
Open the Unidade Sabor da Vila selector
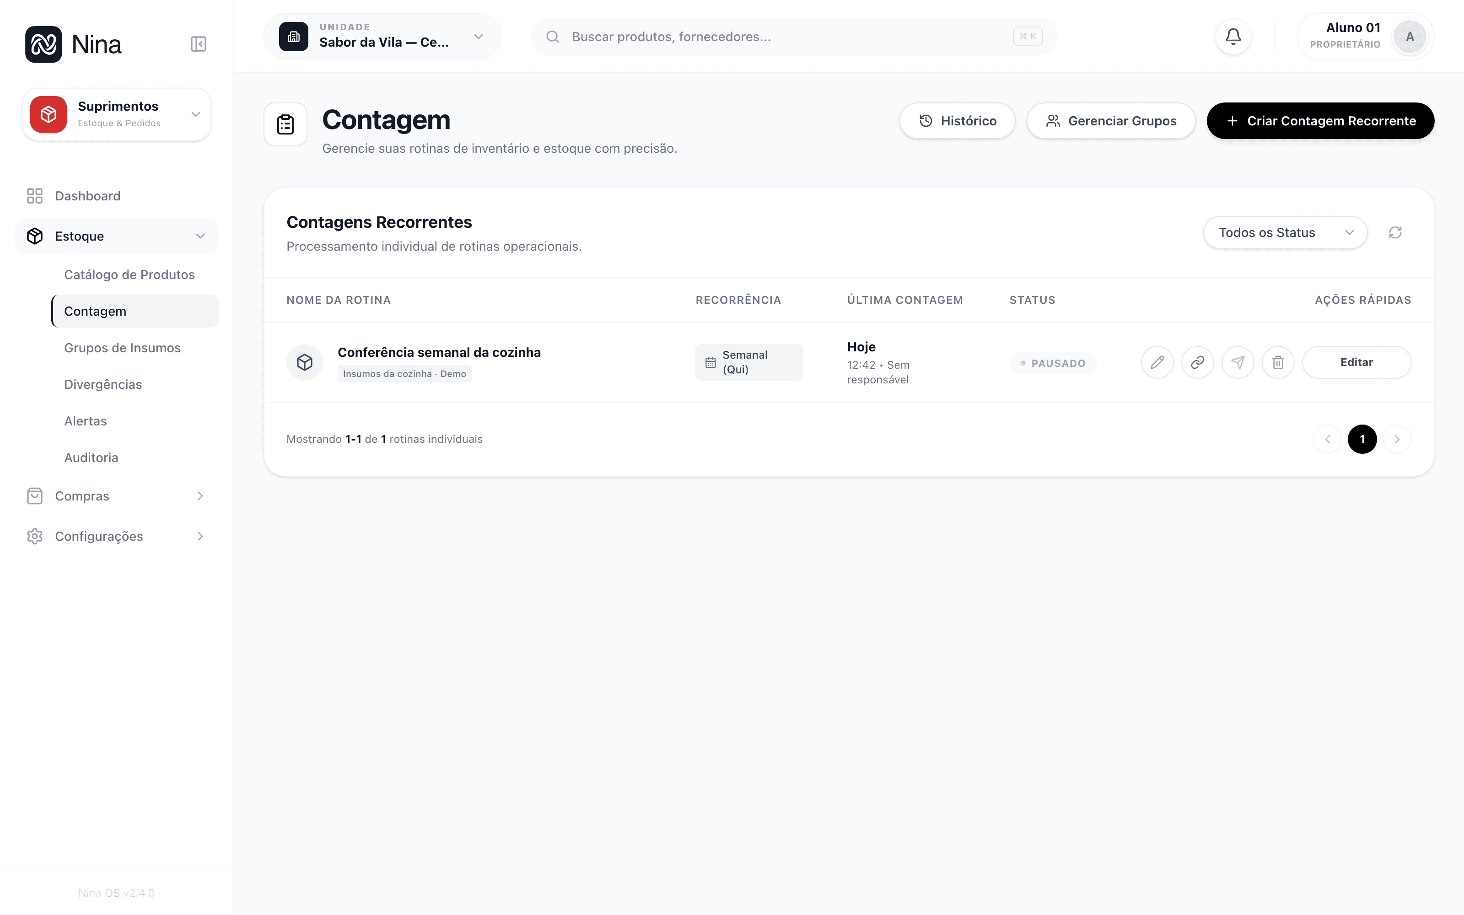382,36
